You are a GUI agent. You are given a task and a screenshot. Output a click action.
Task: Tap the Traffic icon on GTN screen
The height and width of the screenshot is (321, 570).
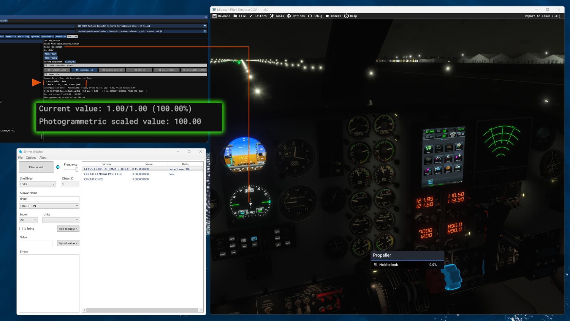[439, 148]
